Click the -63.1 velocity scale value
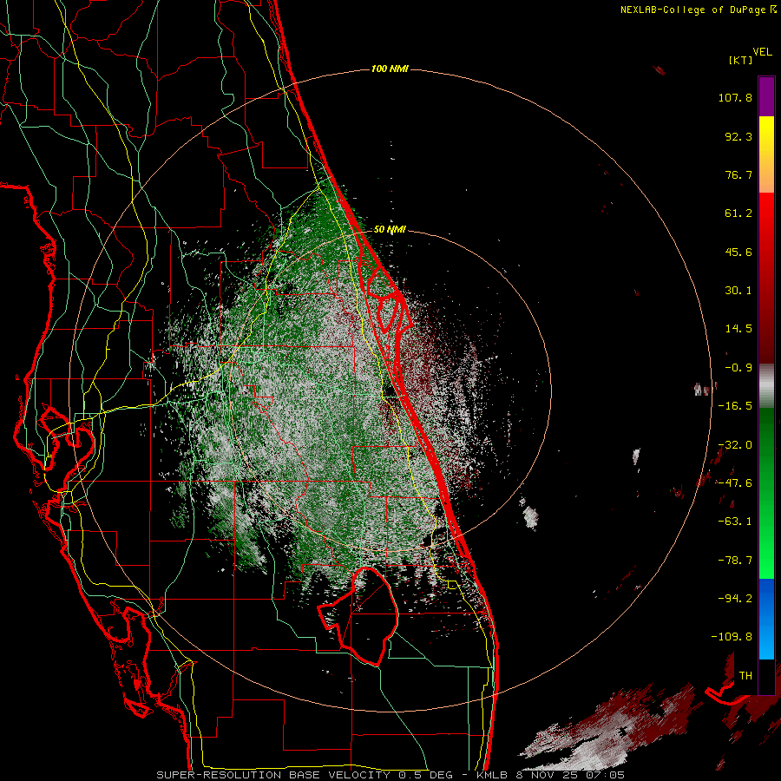This screenshot has width=781, height=781. tap(735, 522)
